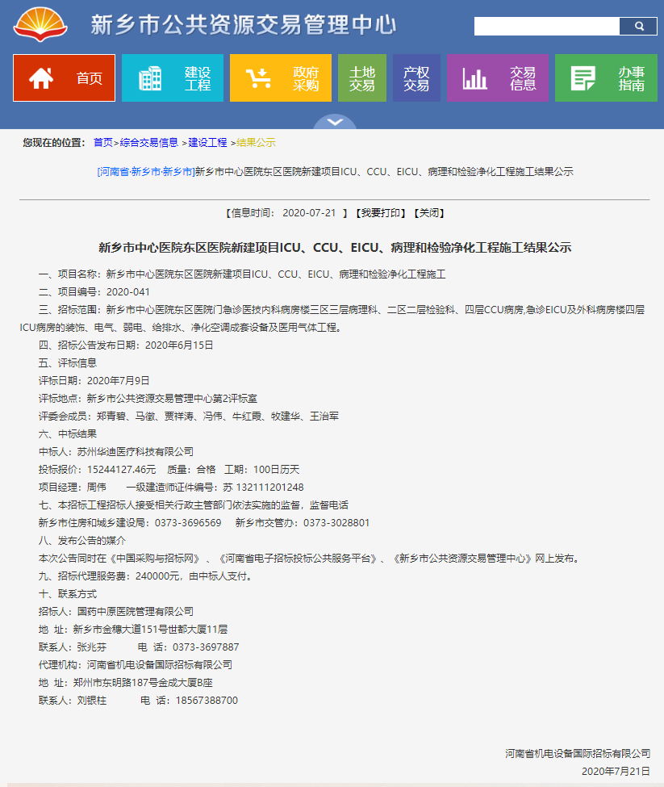Click the site logo sun emblem
Image resolution: width=664 pixels, height=787 pixels.
coord(40,24)
